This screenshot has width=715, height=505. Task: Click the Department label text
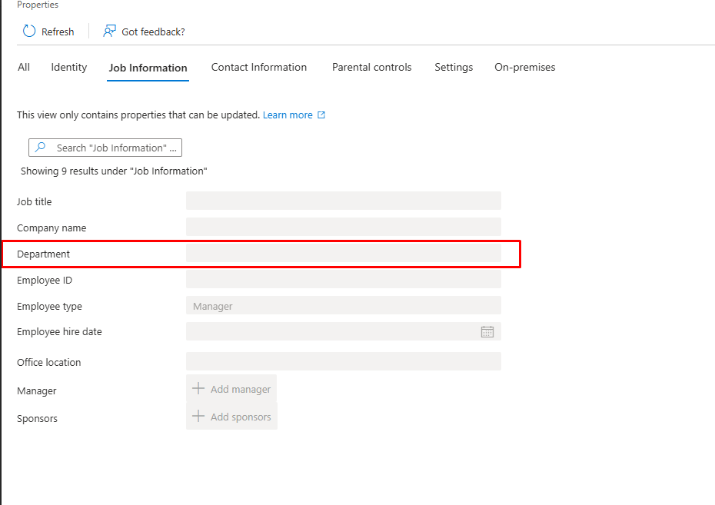[43, 254]
